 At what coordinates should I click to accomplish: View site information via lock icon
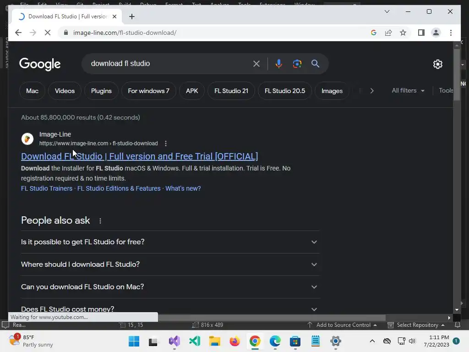[66, 33]
